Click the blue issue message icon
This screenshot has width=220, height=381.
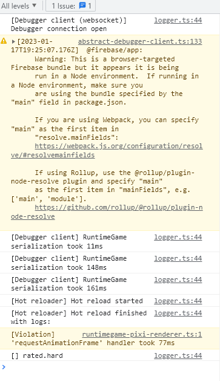click(82, 5)
